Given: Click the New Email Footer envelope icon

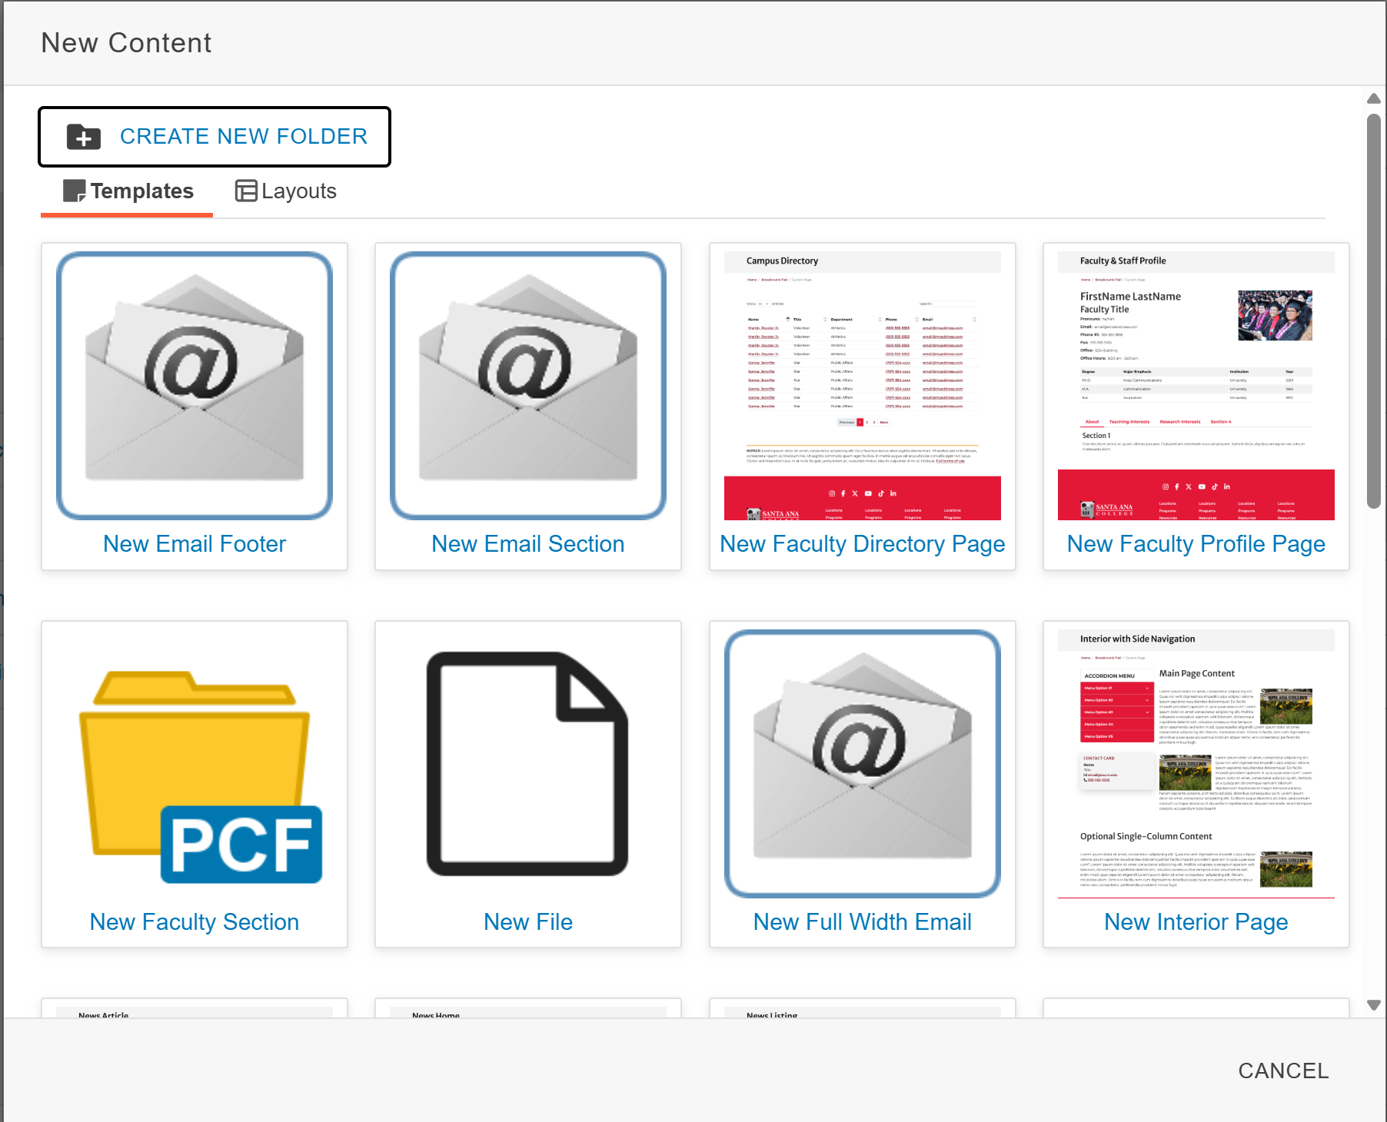Looking at the screenshot, I should coord(195,386).
